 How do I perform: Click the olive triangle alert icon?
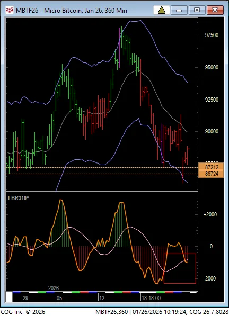(162, 10)
